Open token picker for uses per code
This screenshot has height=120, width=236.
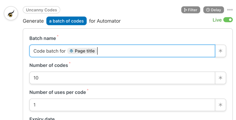tap(221, 105)
